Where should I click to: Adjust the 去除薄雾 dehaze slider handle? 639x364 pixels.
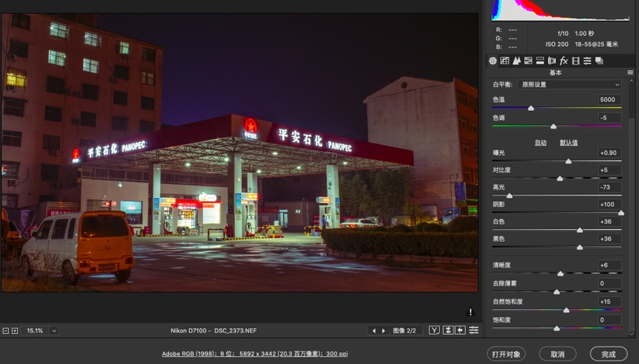[557, 292]
